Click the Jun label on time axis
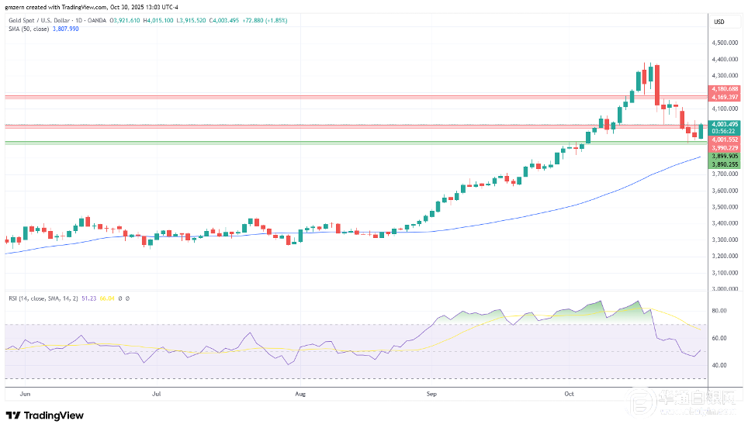The width and height of the screenshot is (748, 431). [x=24, y=394]
